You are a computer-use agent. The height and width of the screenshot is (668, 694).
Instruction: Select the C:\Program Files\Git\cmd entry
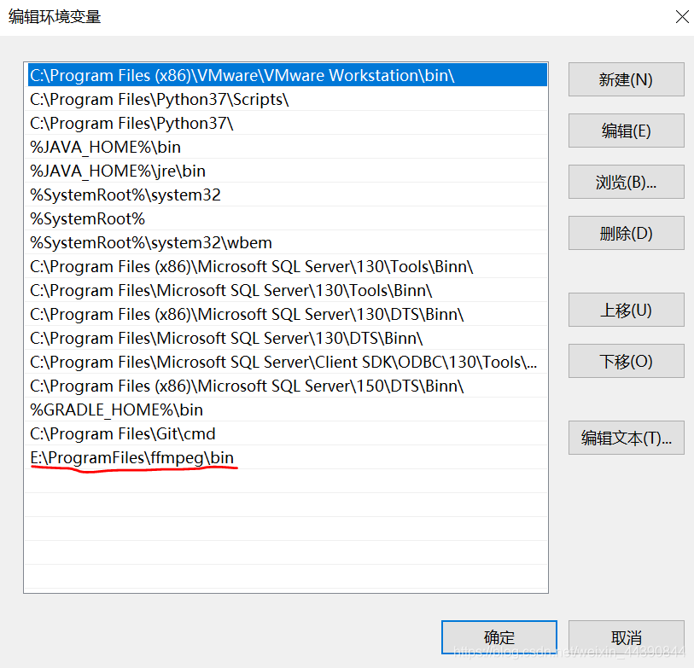286,433
